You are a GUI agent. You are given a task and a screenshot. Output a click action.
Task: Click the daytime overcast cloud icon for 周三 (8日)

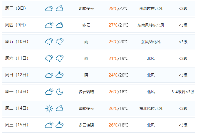click(49, 9)
